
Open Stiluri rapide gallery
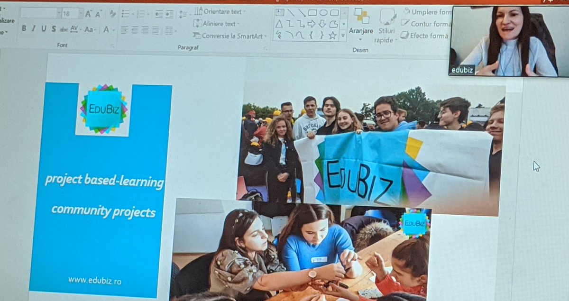point(385,26)
